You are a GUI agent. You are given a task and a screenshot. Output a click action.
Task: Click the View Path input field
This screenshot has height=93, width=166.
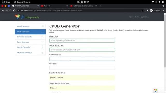tap(82, 68)
